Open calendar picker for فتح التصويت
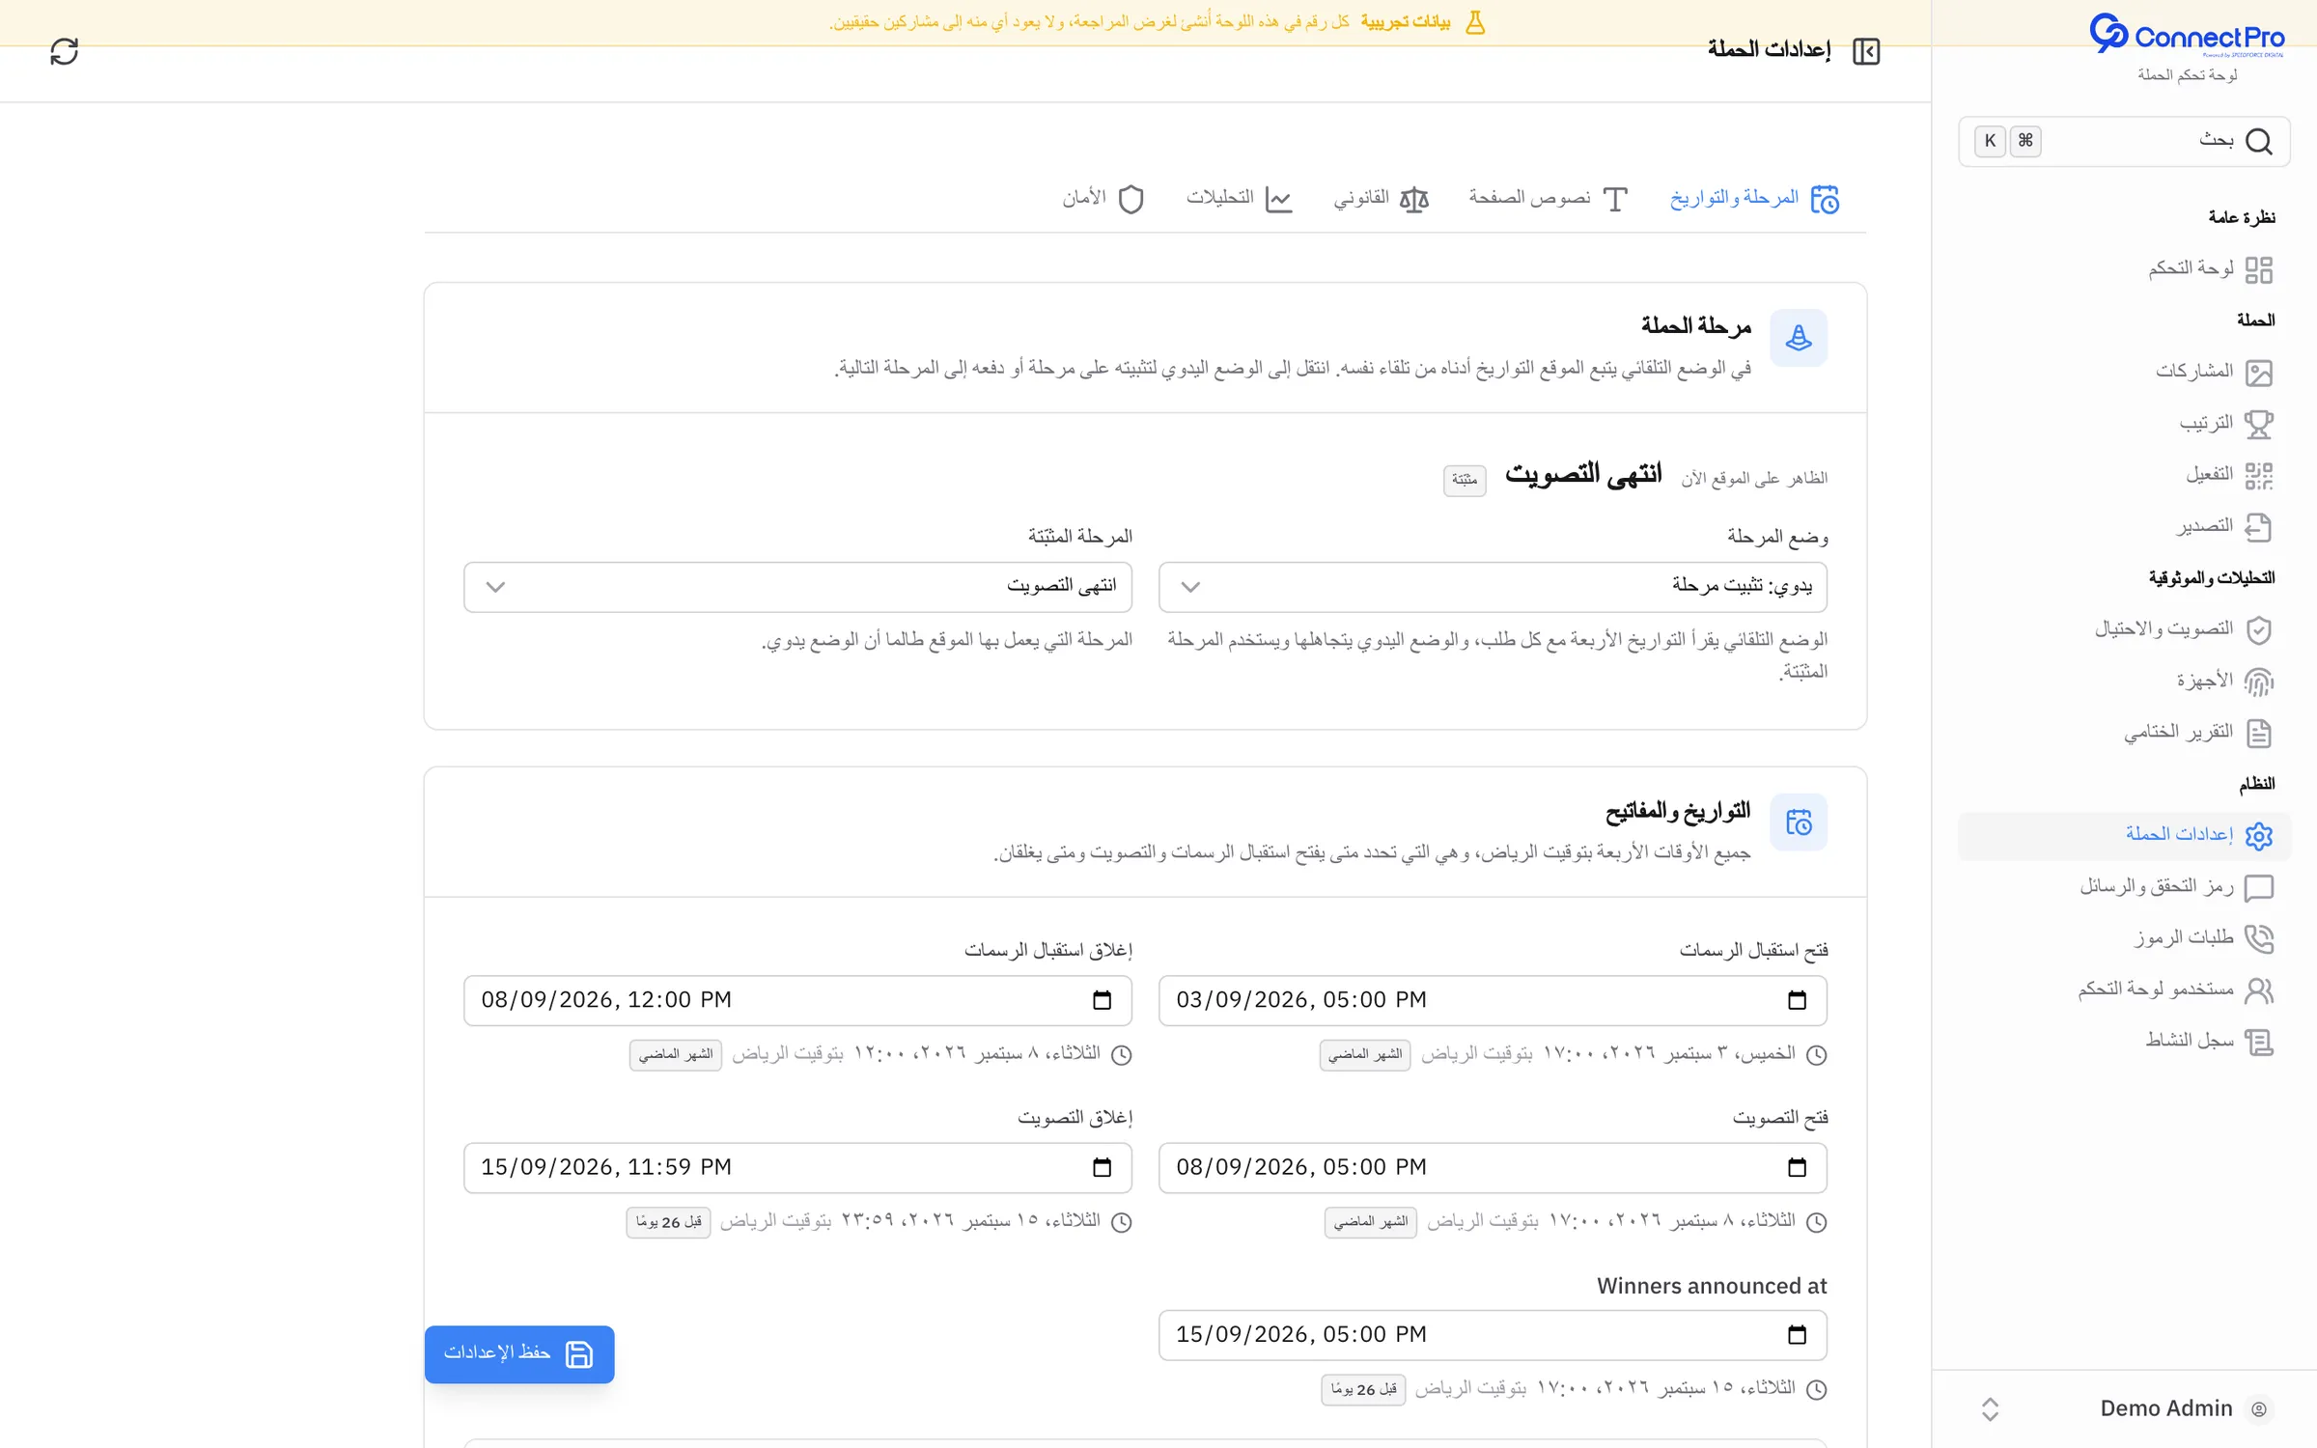2317x1448 pixels. click(x=1797, y=1167)
